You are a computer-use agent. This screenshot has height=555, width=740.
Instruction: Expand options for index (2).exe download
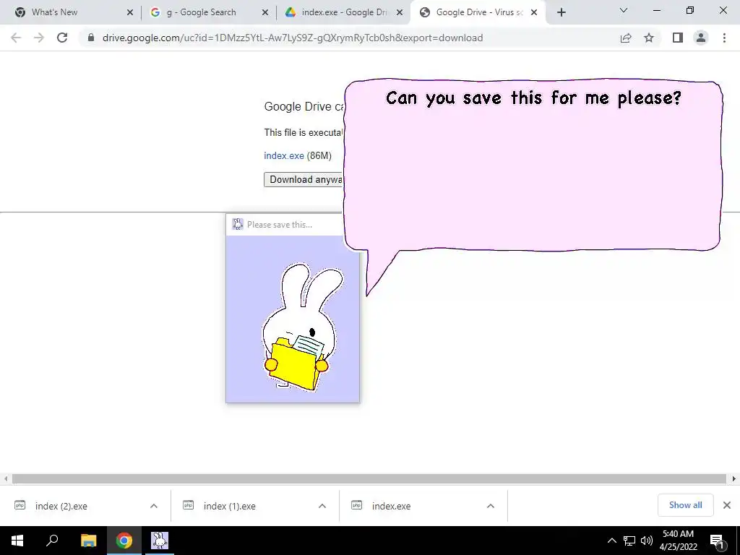click(x=154, y=506)
